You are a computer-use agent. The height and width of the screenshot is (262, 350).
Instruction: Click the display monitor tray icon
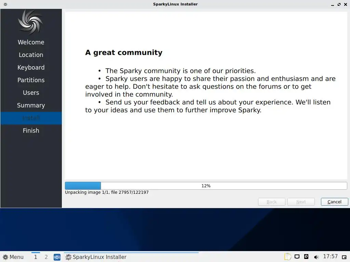point(297,257)
